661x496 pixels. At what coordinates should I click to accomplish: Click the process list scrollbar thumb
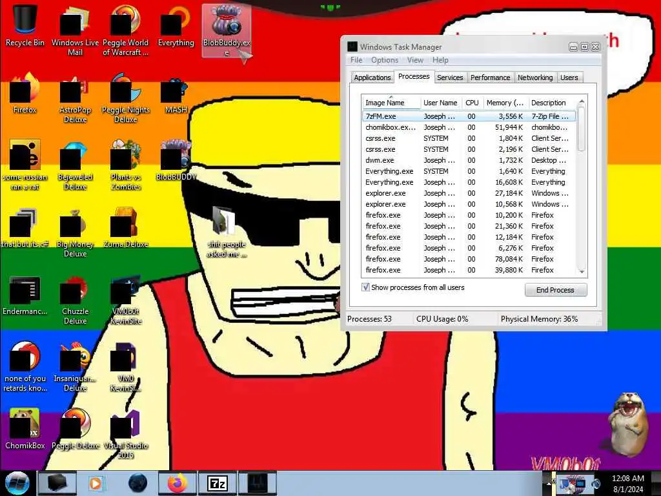[582, 129]
